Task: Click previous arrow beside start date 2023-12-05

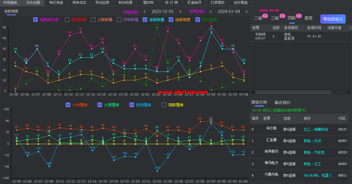Action: click(144, 12)
